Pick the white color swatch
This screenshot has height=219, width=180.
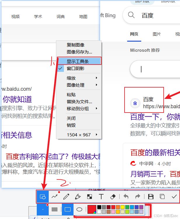tap(99, 212)
